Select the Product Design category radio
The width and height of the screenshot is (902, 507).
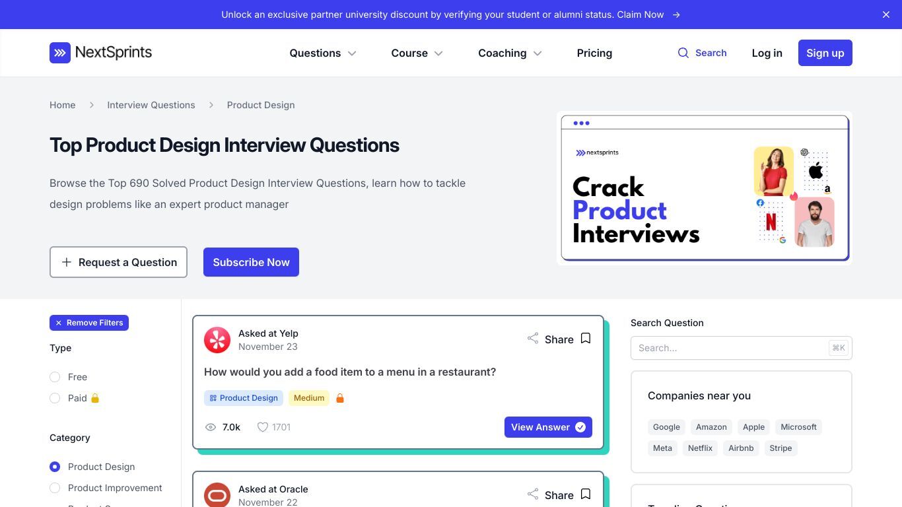pos(55,467)
